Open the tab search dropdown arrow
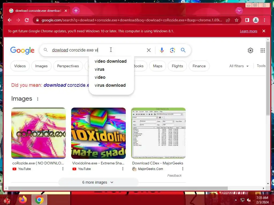 [x=239, y=11]
